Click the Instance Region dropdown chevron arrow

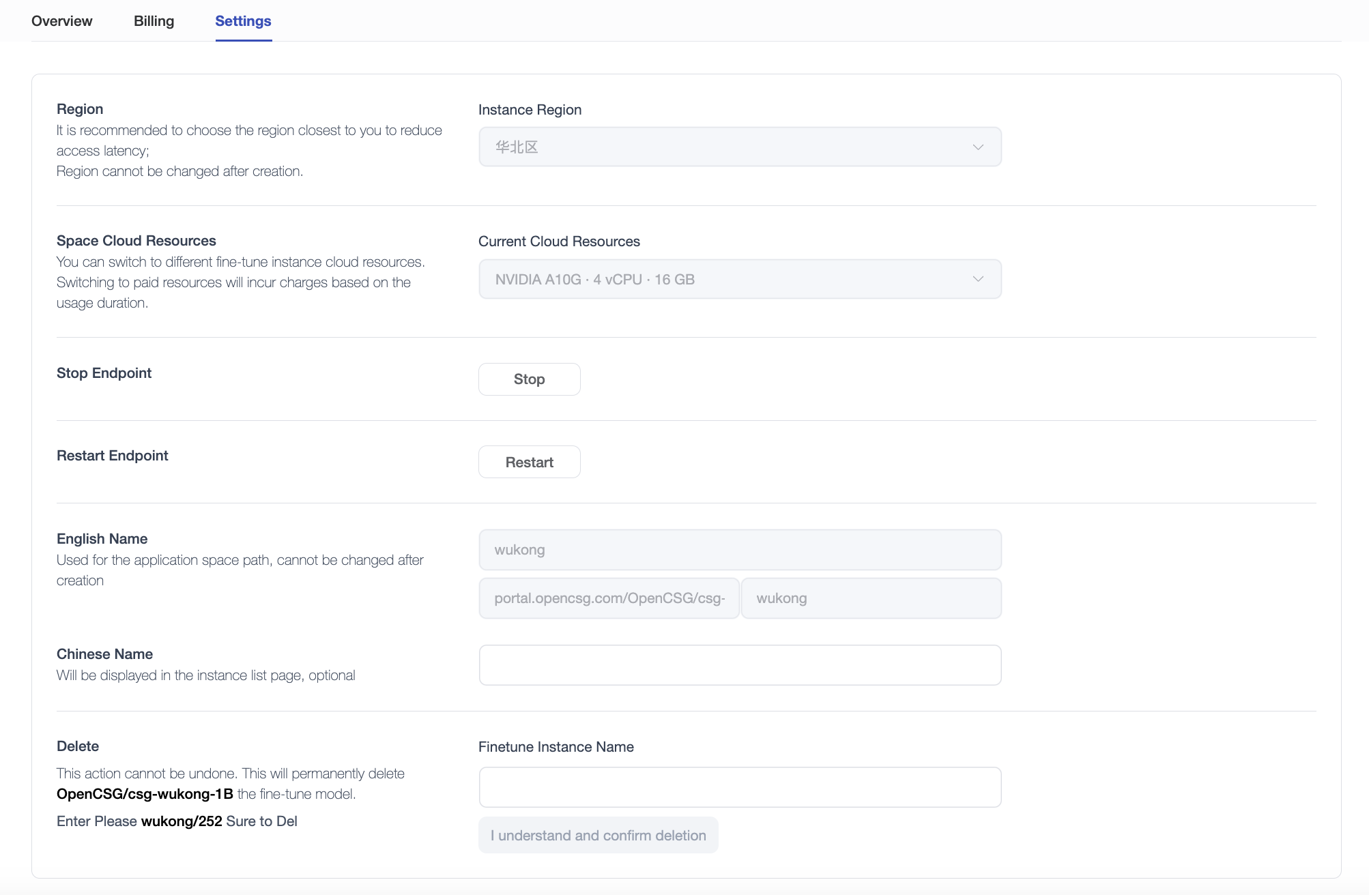(x=978, y=147)
